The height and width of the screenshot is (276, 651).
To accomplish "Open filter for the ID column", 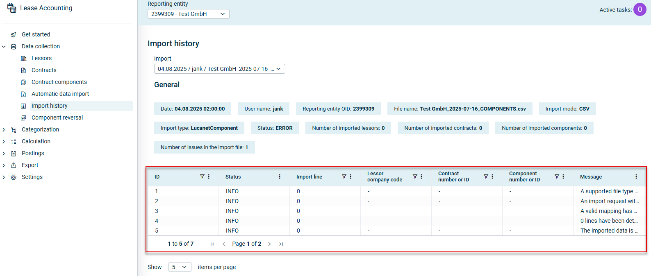I will click(202, 176).
